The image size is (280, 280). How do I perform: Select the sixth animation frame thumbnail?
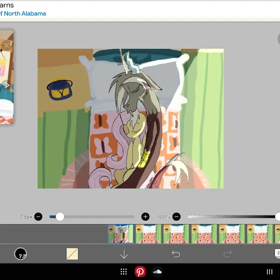pos(260,234)
